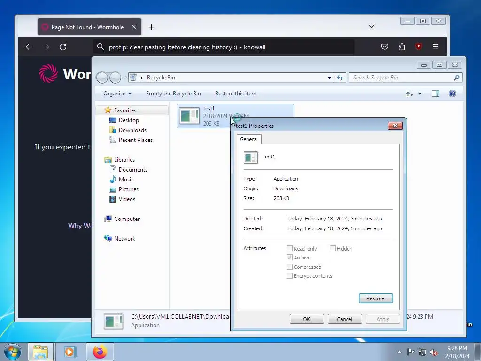
Task: Close the Page Not Found tab
Action: [x=134, y=27]
